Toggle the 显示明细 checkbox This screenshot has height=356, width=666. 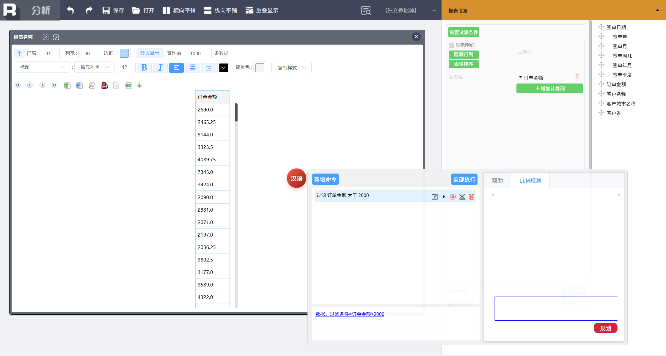(451, 45)
